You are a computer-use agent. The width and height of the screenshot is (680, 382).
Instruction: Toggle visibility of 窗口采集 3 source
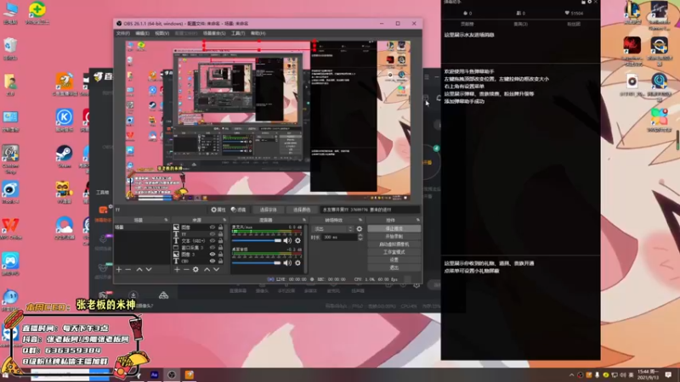click(212, 248)
